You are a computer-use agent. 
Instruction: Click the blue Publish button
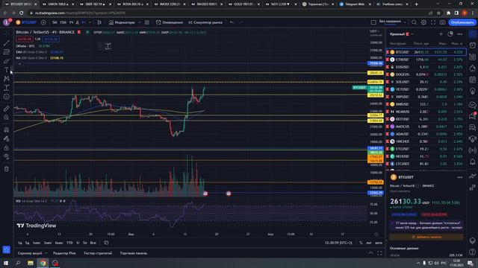pos(462,22)
